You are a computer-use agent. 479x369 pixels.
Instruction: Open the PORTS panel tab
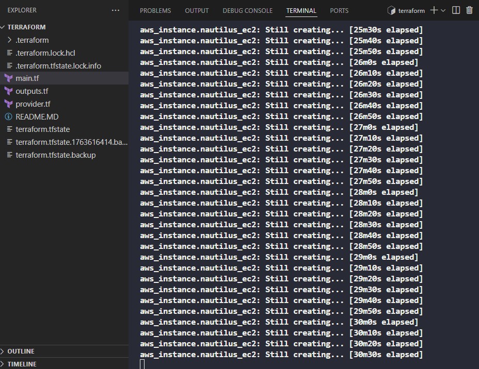(x=339, y=10)
